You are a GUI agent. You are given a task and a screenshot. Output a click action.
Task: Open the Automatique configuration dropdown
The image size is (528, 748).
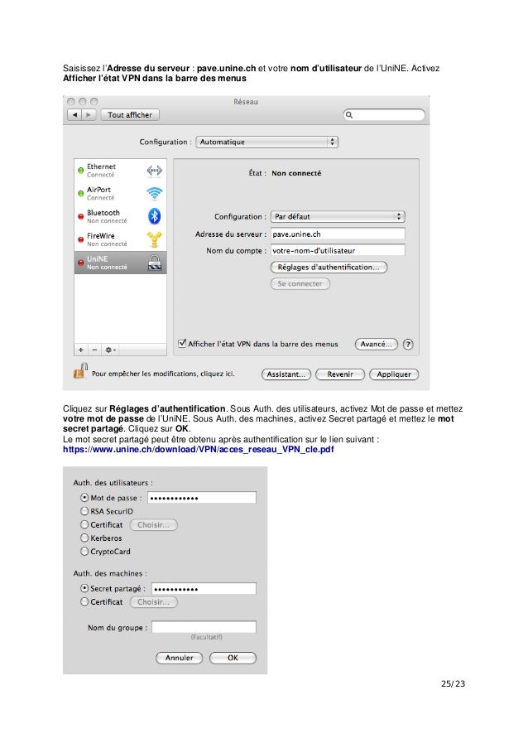pos(266,142)
